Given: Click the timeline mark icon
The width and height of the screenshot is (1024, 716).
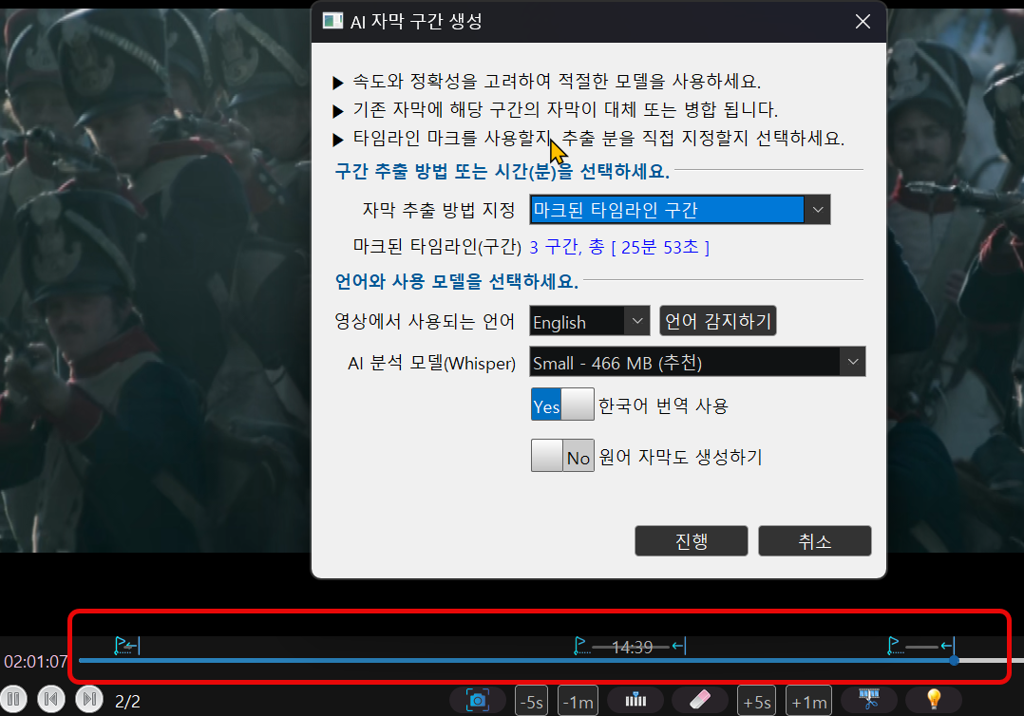Looking at the screenshot, I should coord(635,701).
